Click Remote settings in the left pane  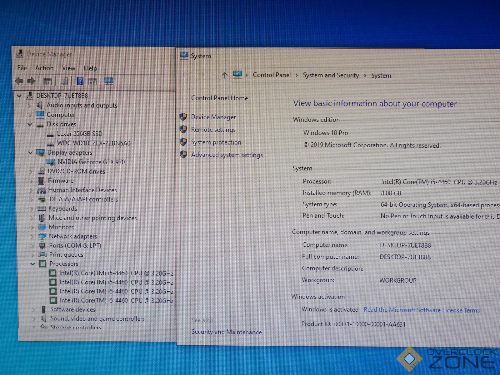213,130
